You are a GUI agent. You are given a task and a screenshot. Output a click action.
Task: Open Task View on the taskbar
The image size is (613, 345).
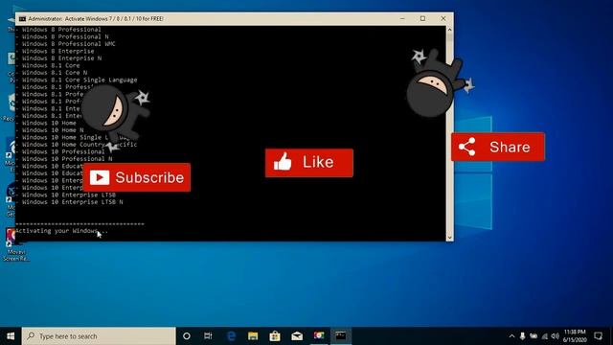point(208,336)
